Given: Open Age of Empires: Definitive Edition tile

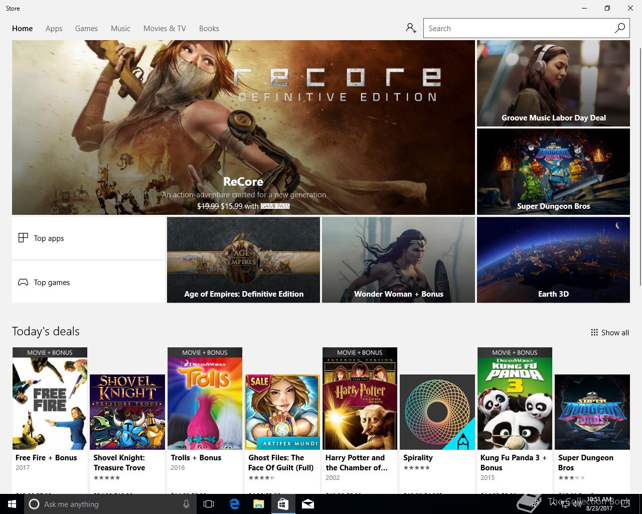Looking at the screenshot, I should coord(243,260).
